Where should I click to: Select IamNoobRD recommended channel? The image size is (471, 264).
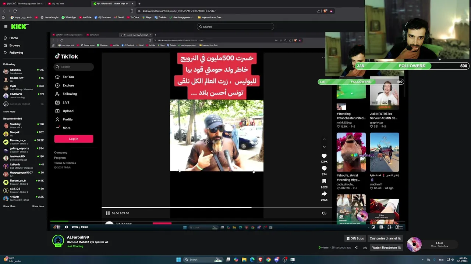point(24,158)
